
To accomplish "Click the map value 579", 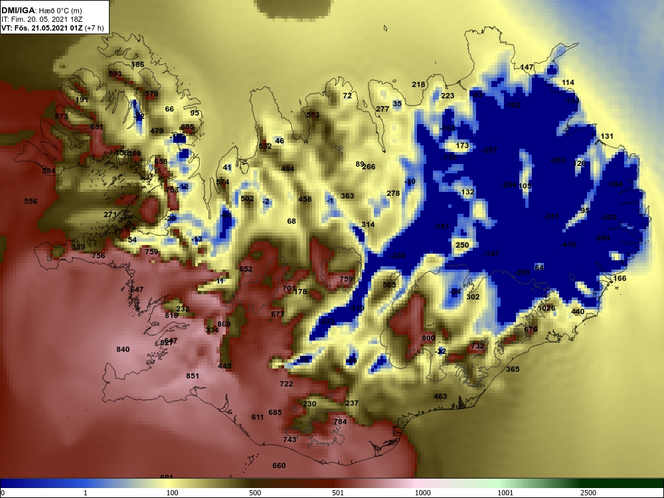I will coord(151,94).
